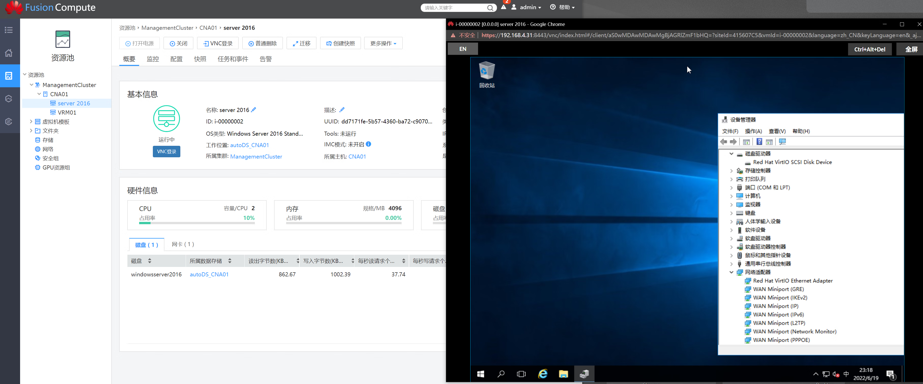Open the sidebar list menu icon

(x=9, y=30)
